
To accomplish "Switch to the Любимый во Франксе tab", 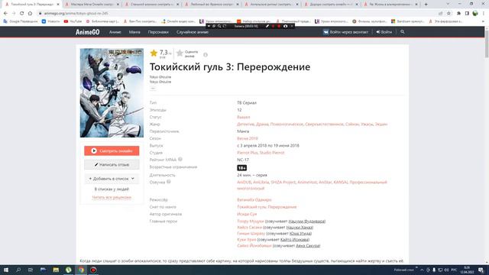I will tap(212, 5).
